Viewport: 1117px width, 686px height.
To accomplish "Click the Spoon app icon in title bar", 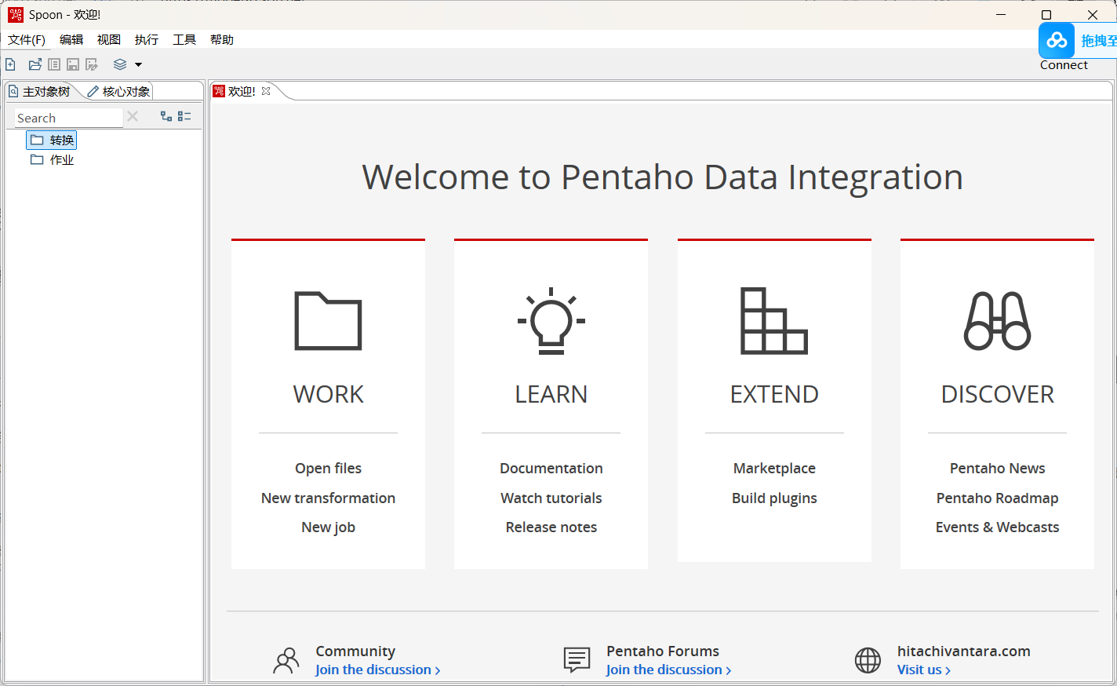I will pos(16,14).
